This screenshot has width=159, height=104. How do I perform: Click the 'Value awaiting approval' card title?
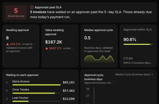click(x=54, y=32)
